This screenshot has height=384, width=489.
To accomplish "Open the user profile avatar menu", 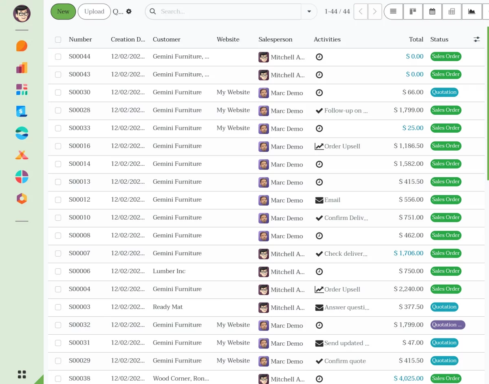I will [22, 13].
